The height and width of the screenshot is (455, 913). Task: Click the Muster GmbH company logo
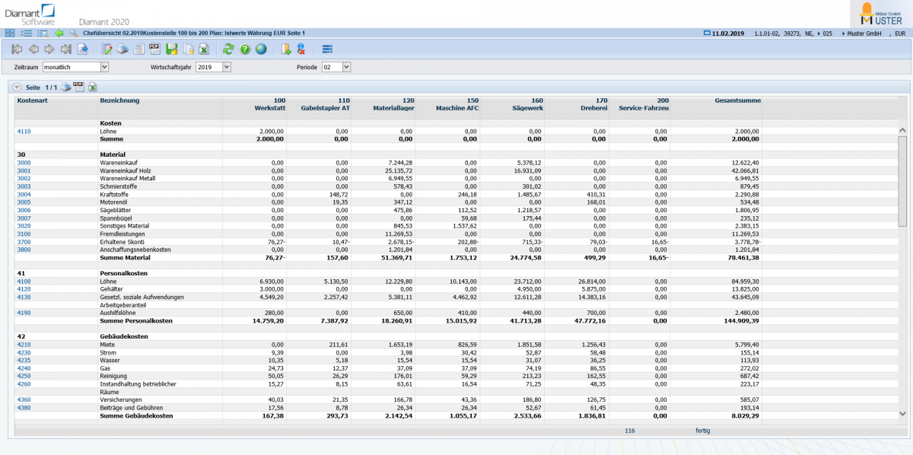tap(879, 14)
